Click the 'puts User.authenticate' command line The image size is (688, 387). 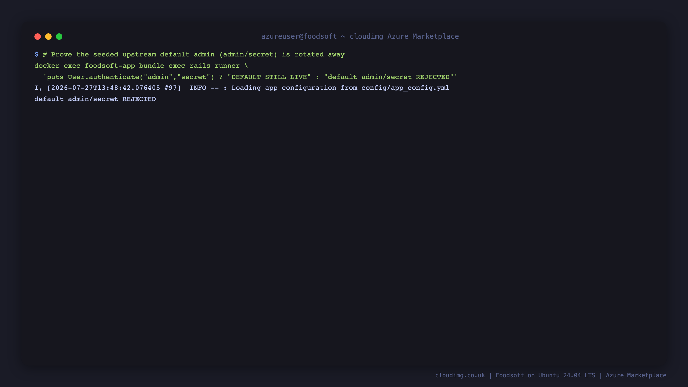click(250, 77)
